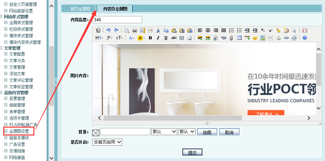Switch to the 首页全屏图 tab

[x=80, y=9]
